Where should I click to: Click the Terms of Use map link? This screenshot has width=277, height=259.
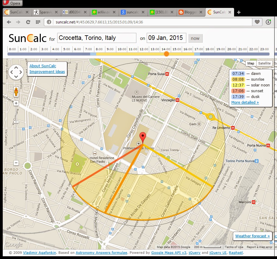coord(234,247)
